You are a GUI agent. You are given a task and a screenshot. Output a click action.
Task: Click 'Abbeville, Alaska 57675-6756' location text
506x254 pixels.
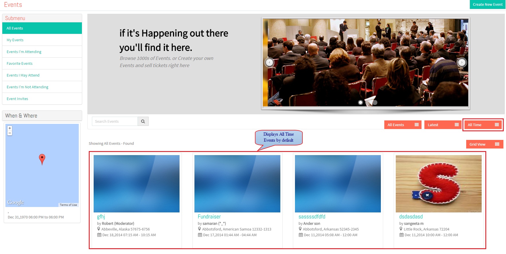(125, 229)
